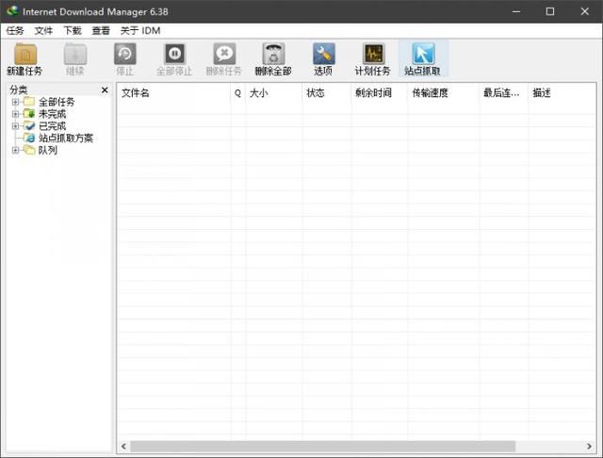Click the 继续 (Resume) toolbar icon
The height and width of the screenshot is (458, 603).
coord(74,55)
